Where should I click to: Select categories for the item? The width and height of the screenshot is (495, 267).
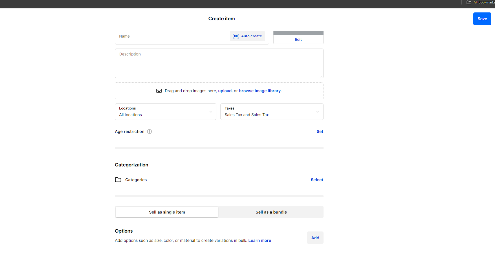pyautogui.click(x=317, y=180)
